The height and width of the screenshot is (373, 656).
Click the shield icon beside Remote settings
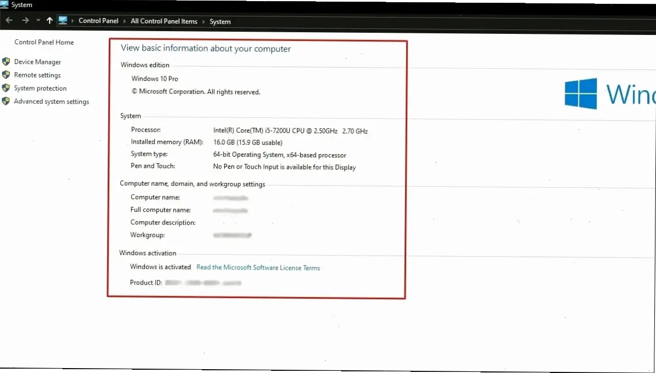6,75
